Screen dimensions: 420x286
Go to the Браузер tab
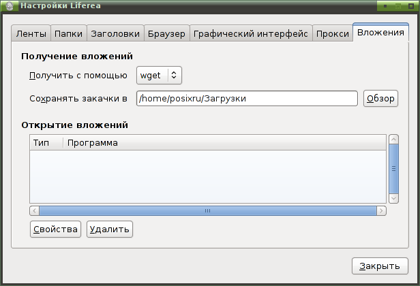(x=166, y=33)
